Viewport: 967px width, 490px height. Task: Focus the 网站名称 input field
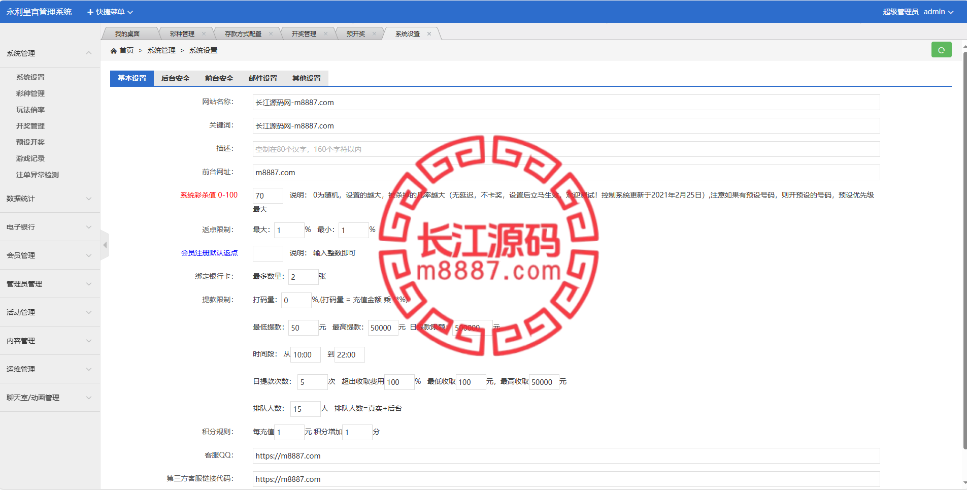(x=566, y=102)
